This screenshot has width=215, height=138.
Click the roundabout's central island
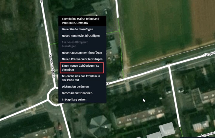point(55,97)
